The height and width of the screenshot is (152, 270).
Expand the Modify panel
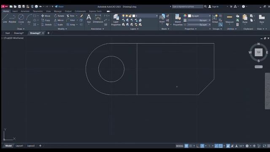[62, 29]
